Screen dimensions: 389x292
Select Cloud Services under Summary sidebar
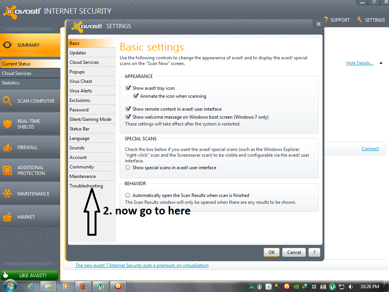tap(30, 73)
